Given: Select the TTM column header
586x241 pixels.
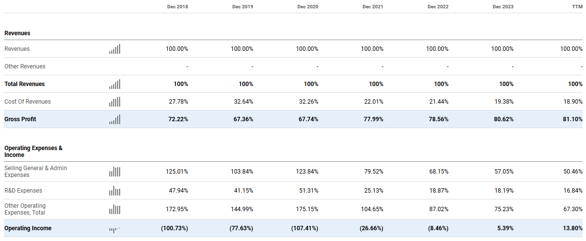Looking at the screenshot, I should (x=576, y=7).
